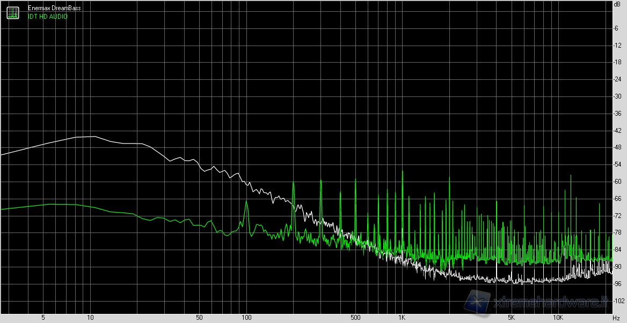Screen dimensions: 627x323
Task: Click the white curve's peak near 10 Hz
Action: 93,137
